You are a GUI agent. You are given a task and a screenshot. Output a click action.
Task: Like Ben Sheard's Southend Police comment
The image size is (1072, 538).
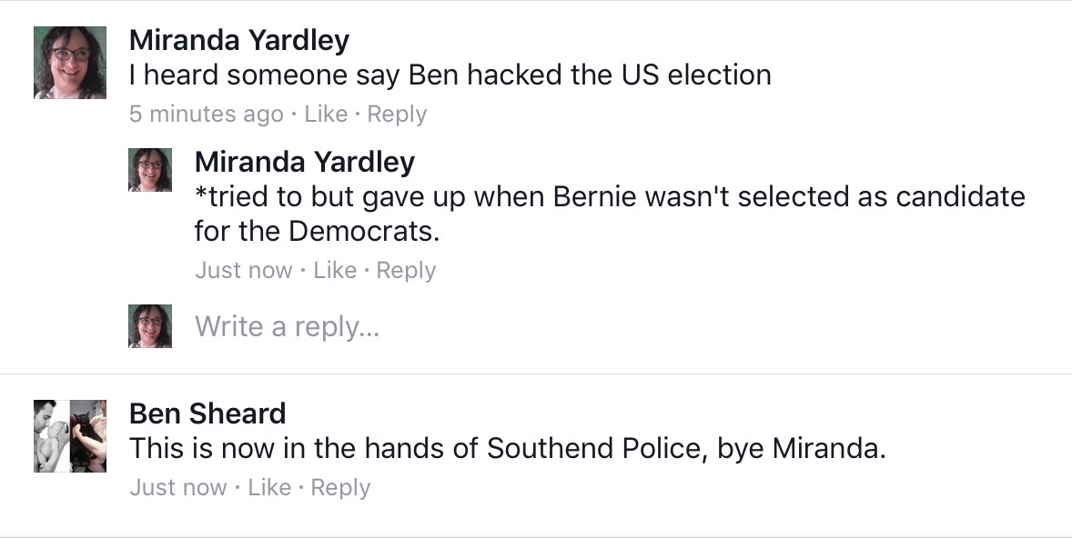(269, 488)
